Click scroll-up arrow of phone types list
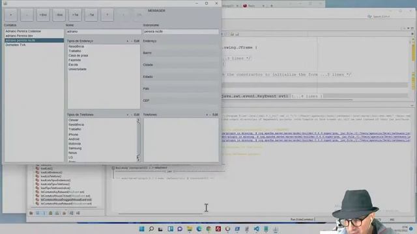417x234 pixels. (x=138, y=120)
